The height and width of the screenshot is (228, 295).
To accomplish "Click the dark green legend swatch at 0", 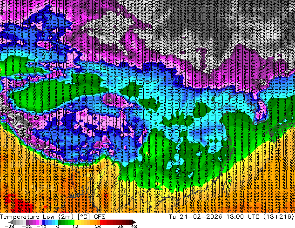I will point(60,222).
